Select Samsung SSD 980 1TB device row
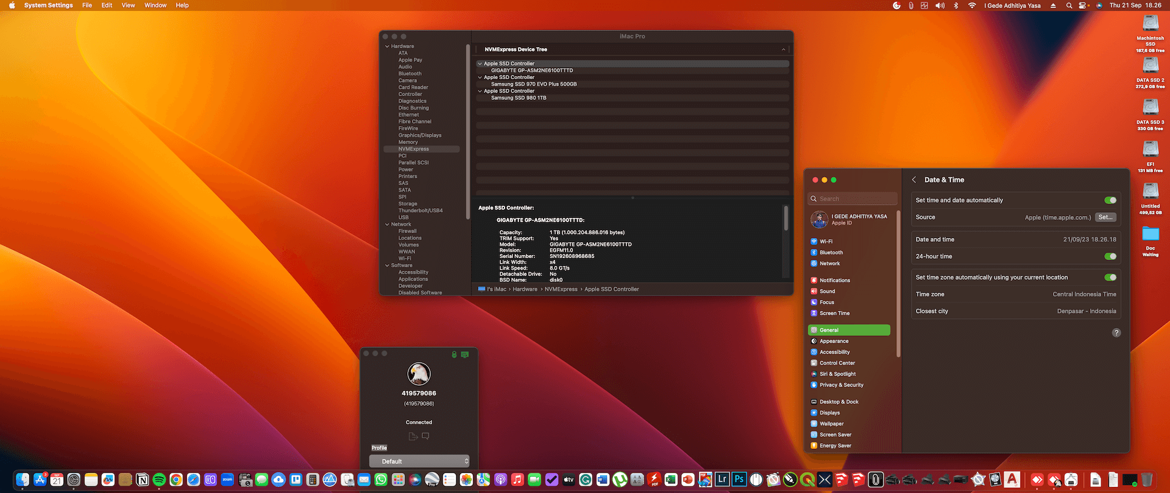1170x493 pixels. point(633,98)
